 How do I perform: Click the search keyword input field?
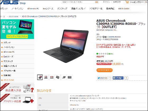[x=78, y=2]
